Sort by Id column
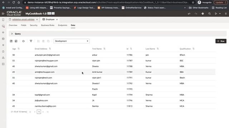This screenshot has height=128, width=229. 131,49
